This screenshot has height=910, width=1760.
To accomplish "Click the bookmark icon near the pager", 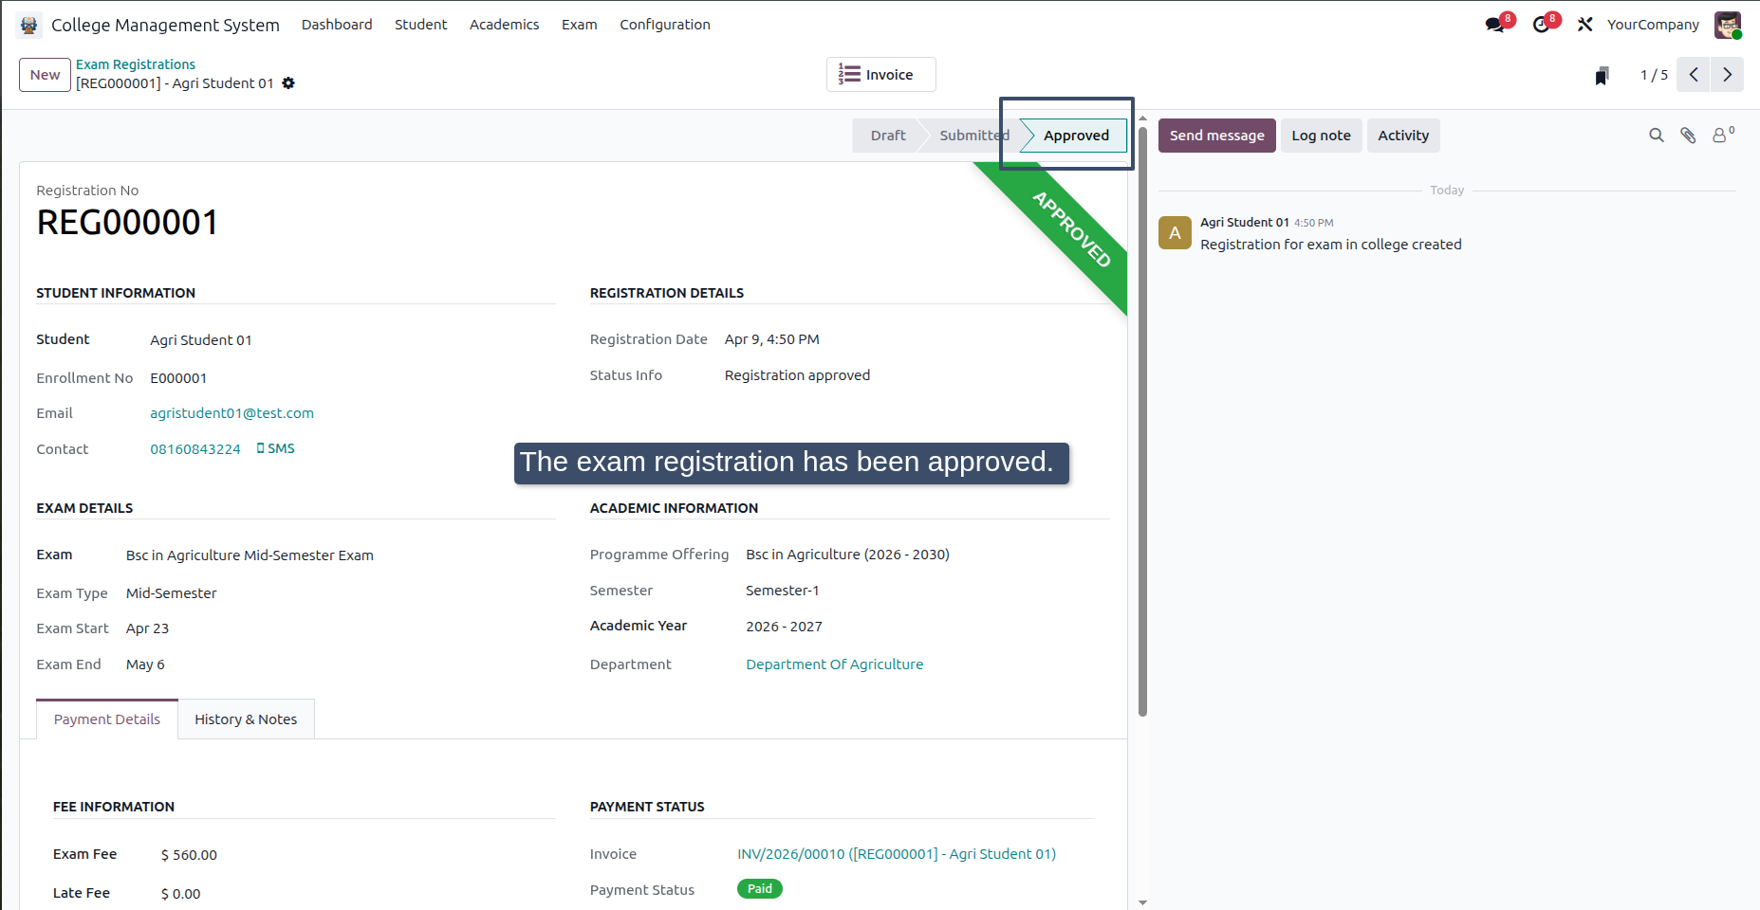I will pyautogui.click(x=1603, y=76).
